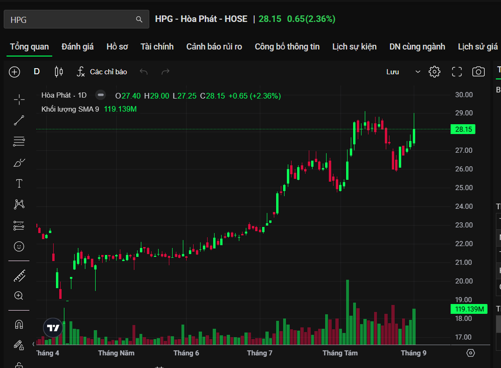Screen dimensions: 501x368
Task: Open the Hồ sơ tab
Action: (x=117, y=47)
